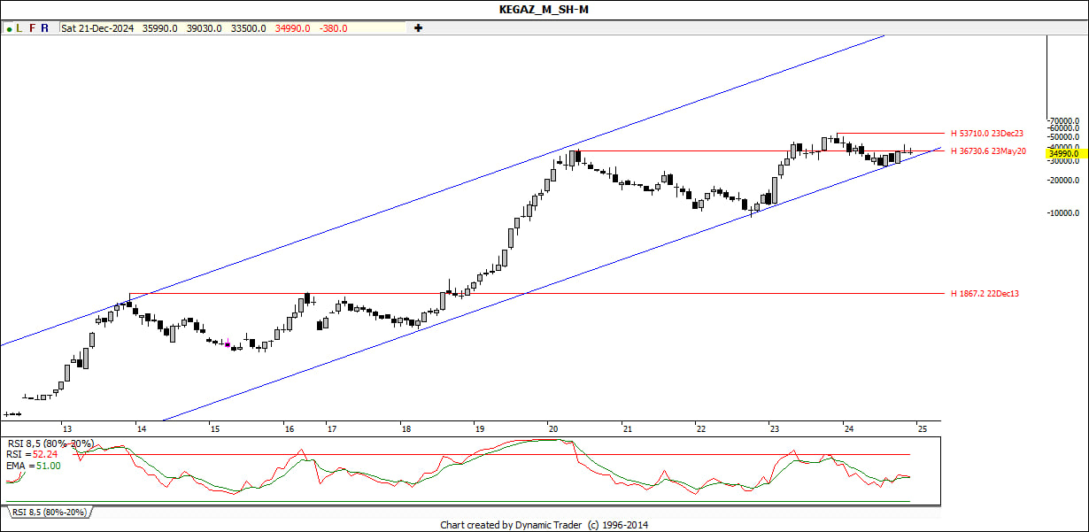Toggle the L button in chart header
This screenshot has width=1089, height=532.
(19, 28)
